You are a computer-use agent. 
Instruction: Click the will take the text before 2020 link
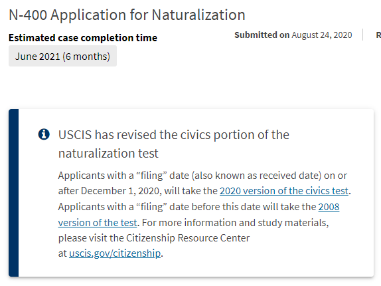[x=190, y=191]
